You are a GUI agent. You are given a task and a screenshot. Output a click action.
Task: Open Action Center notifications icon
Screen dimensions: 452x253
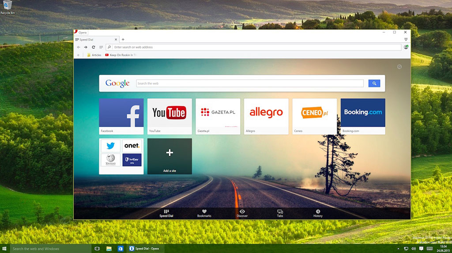(x=421, y=249)
